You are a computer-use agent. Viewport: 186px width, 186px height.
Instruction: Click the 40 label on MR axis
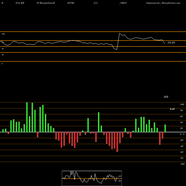click(182, 122)
